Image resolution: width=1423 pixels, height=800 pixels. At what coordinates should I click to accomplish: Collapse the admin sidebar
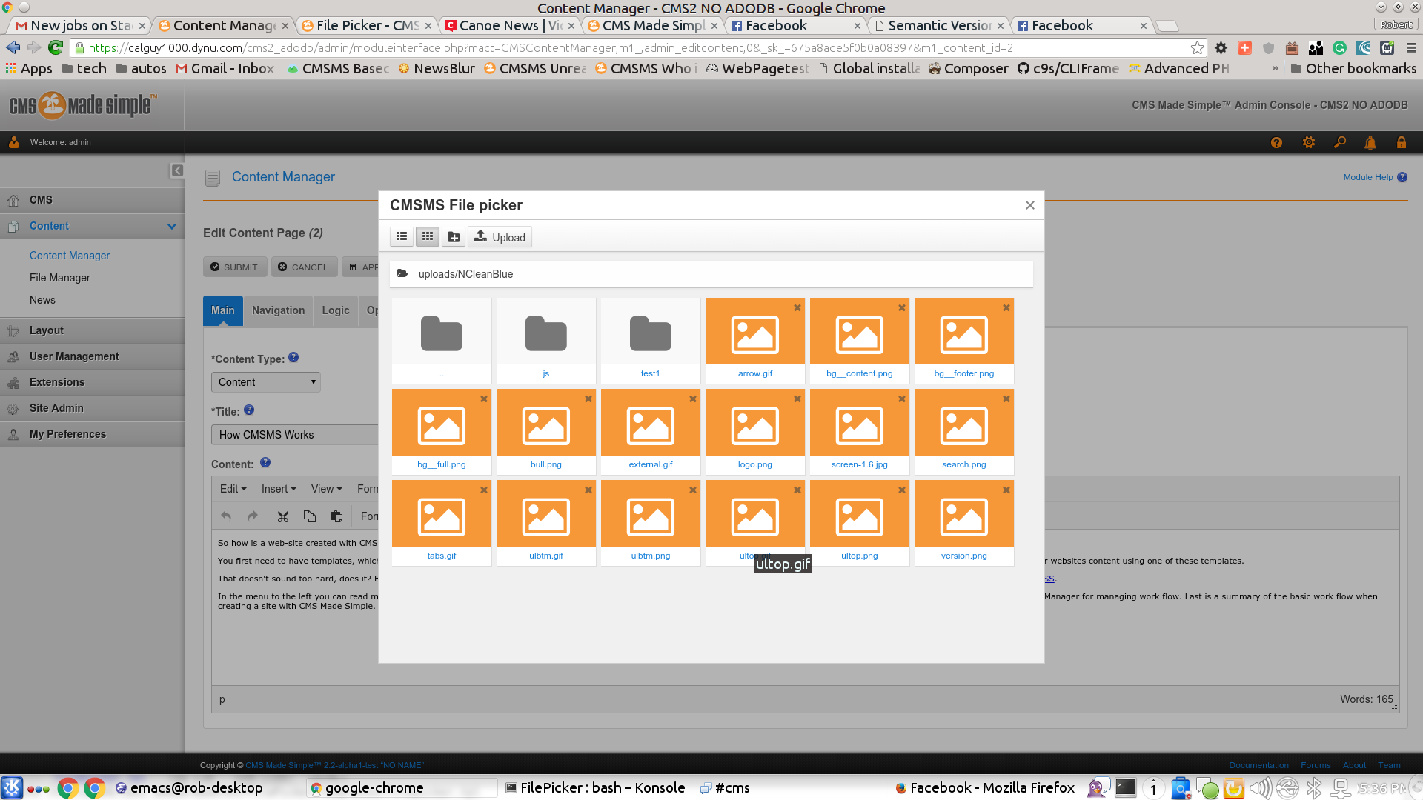(x=177, y=171)
